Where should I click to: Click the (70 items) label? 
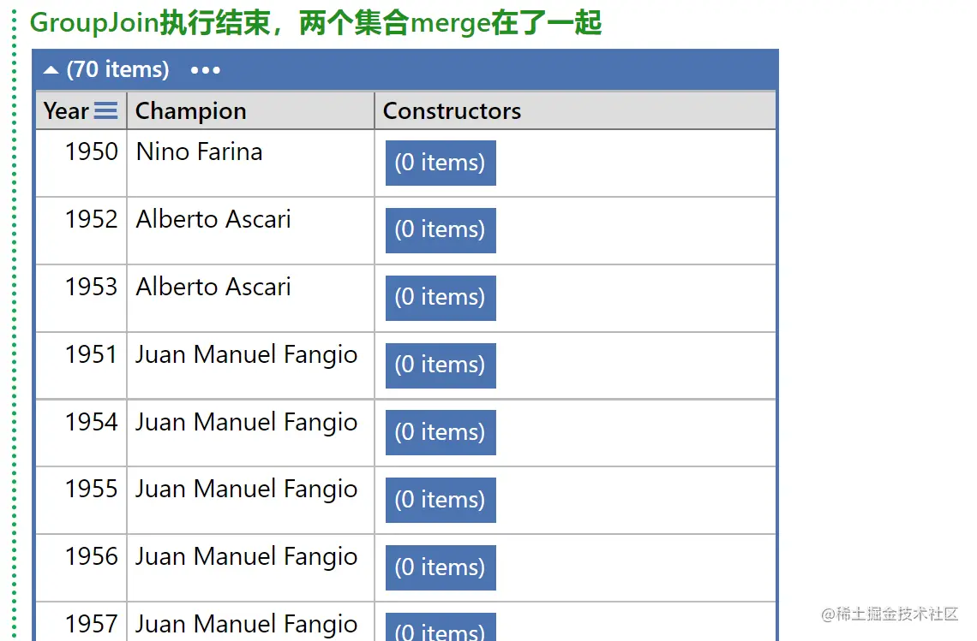117,69
